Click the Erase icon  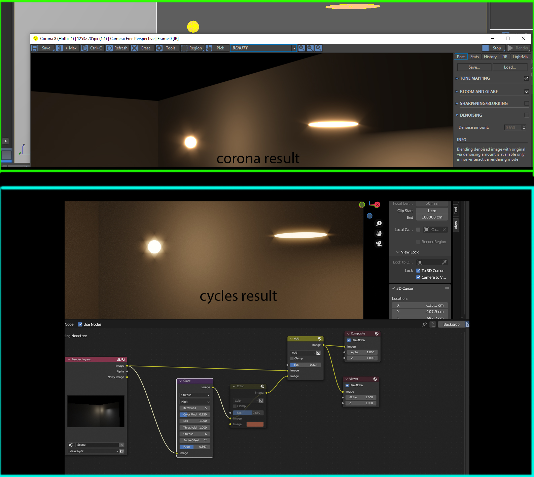pos(134,48)
